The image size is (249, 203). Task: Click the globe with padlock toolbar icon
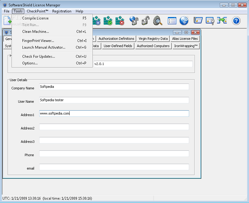coord(134,21)
